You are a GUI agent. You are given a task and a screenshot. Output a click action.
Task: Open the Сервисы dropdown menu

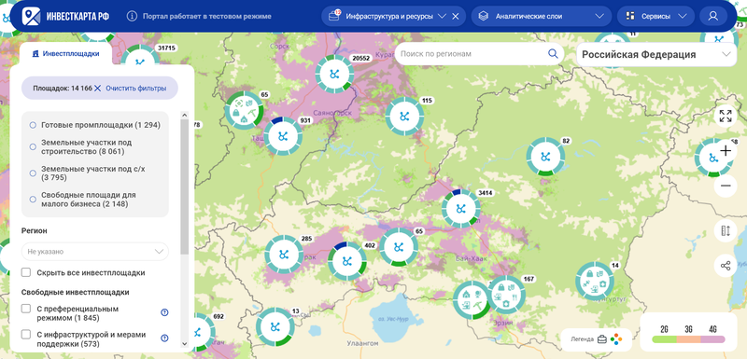[655, 16]
